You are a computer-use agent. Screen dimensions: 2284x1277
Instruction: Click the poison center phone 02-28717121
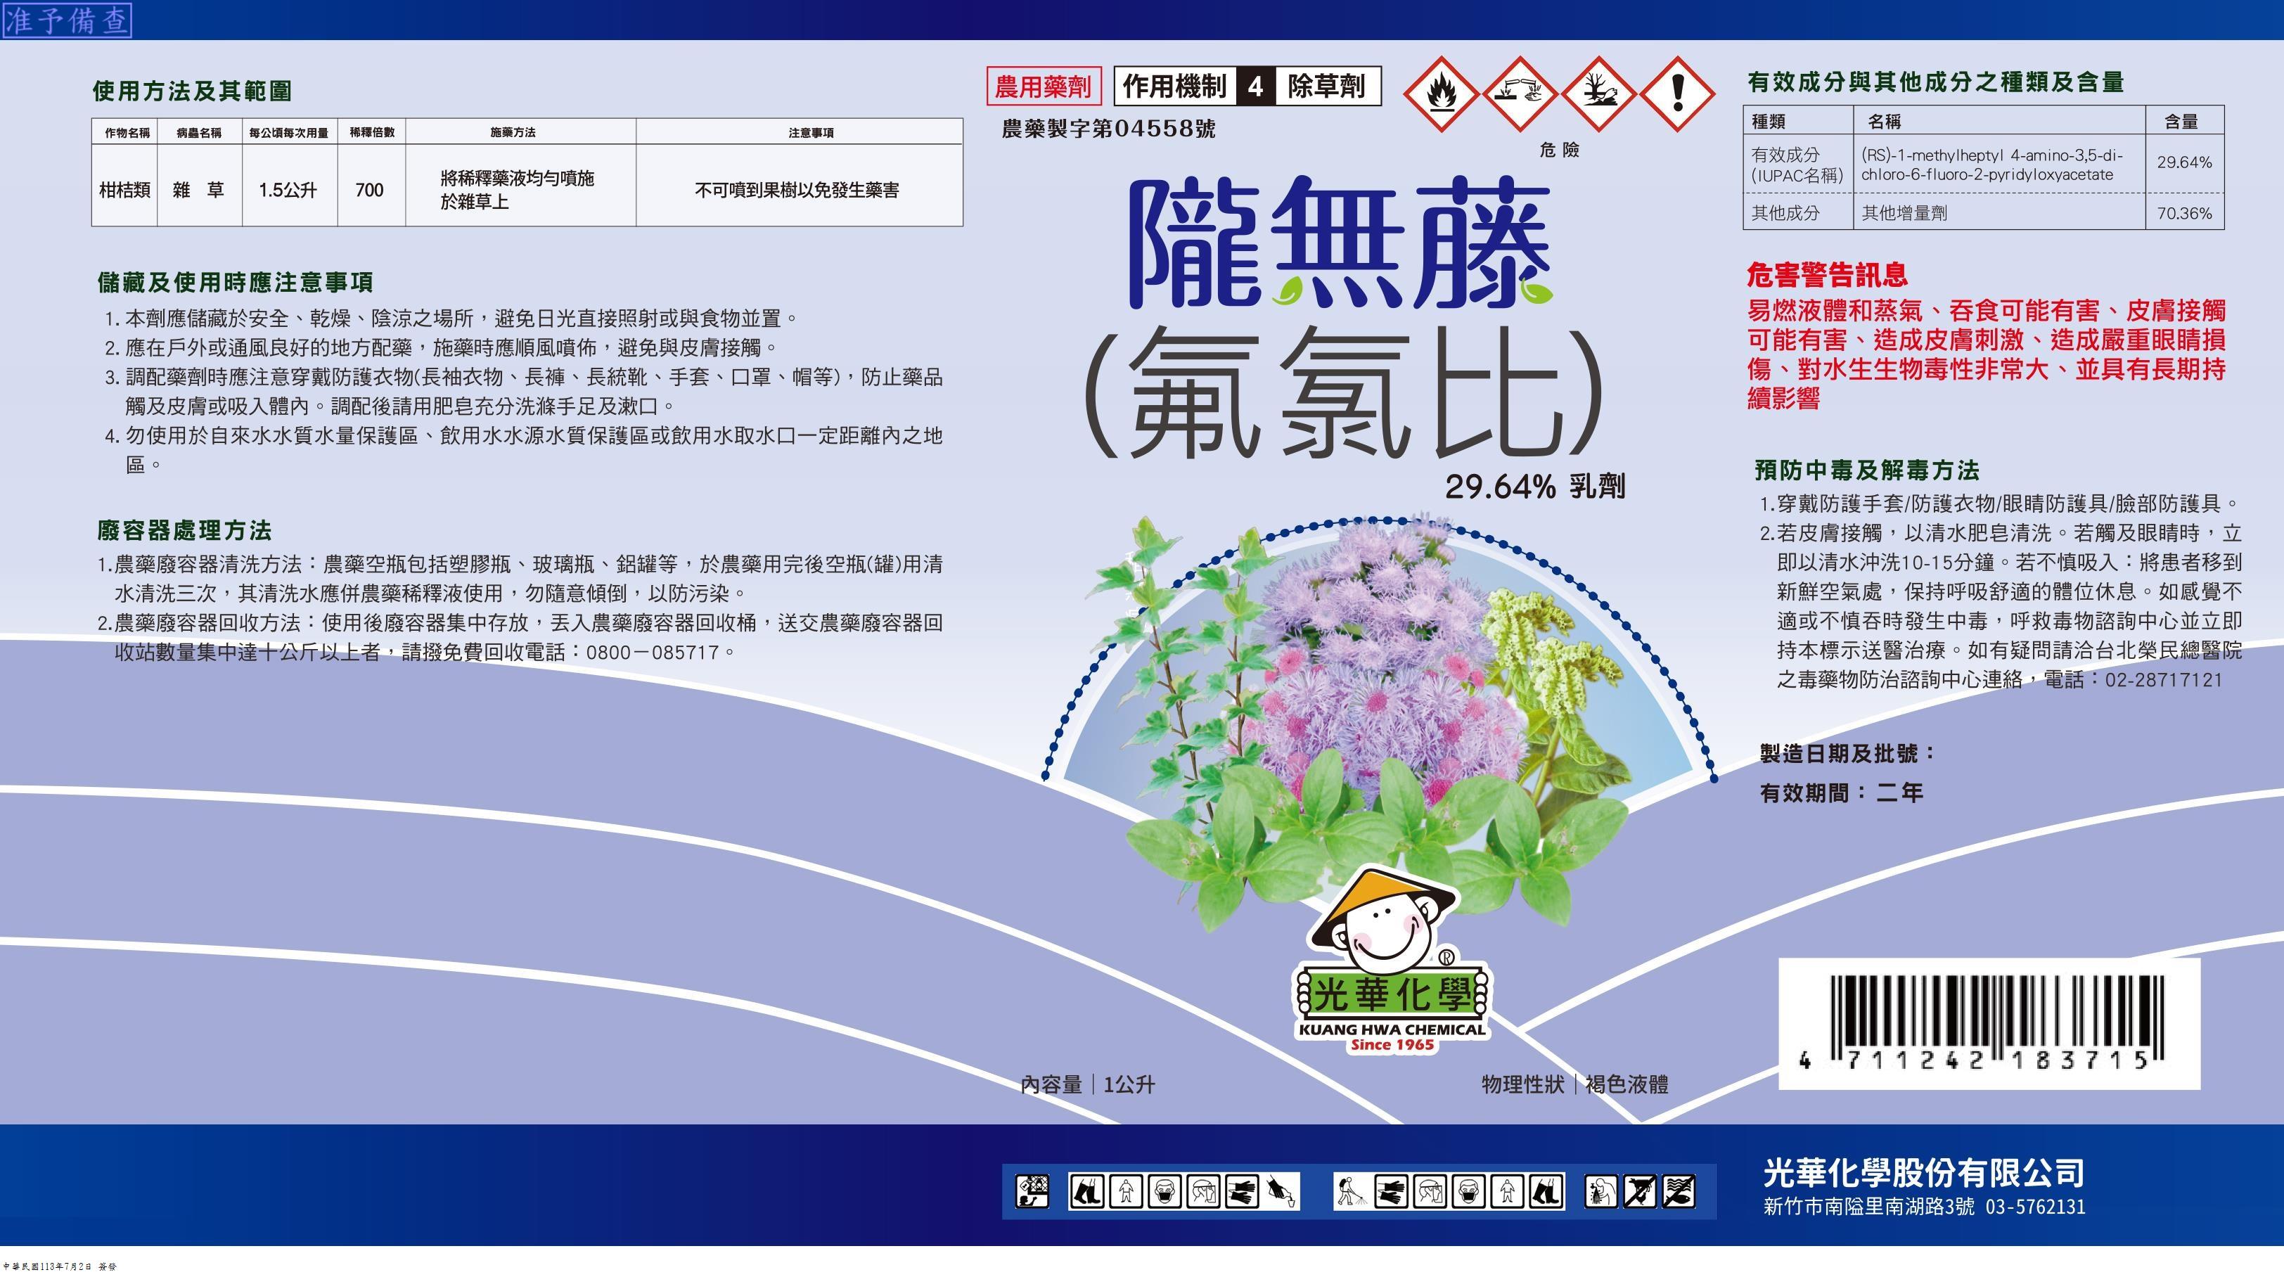coord(2164,680)
